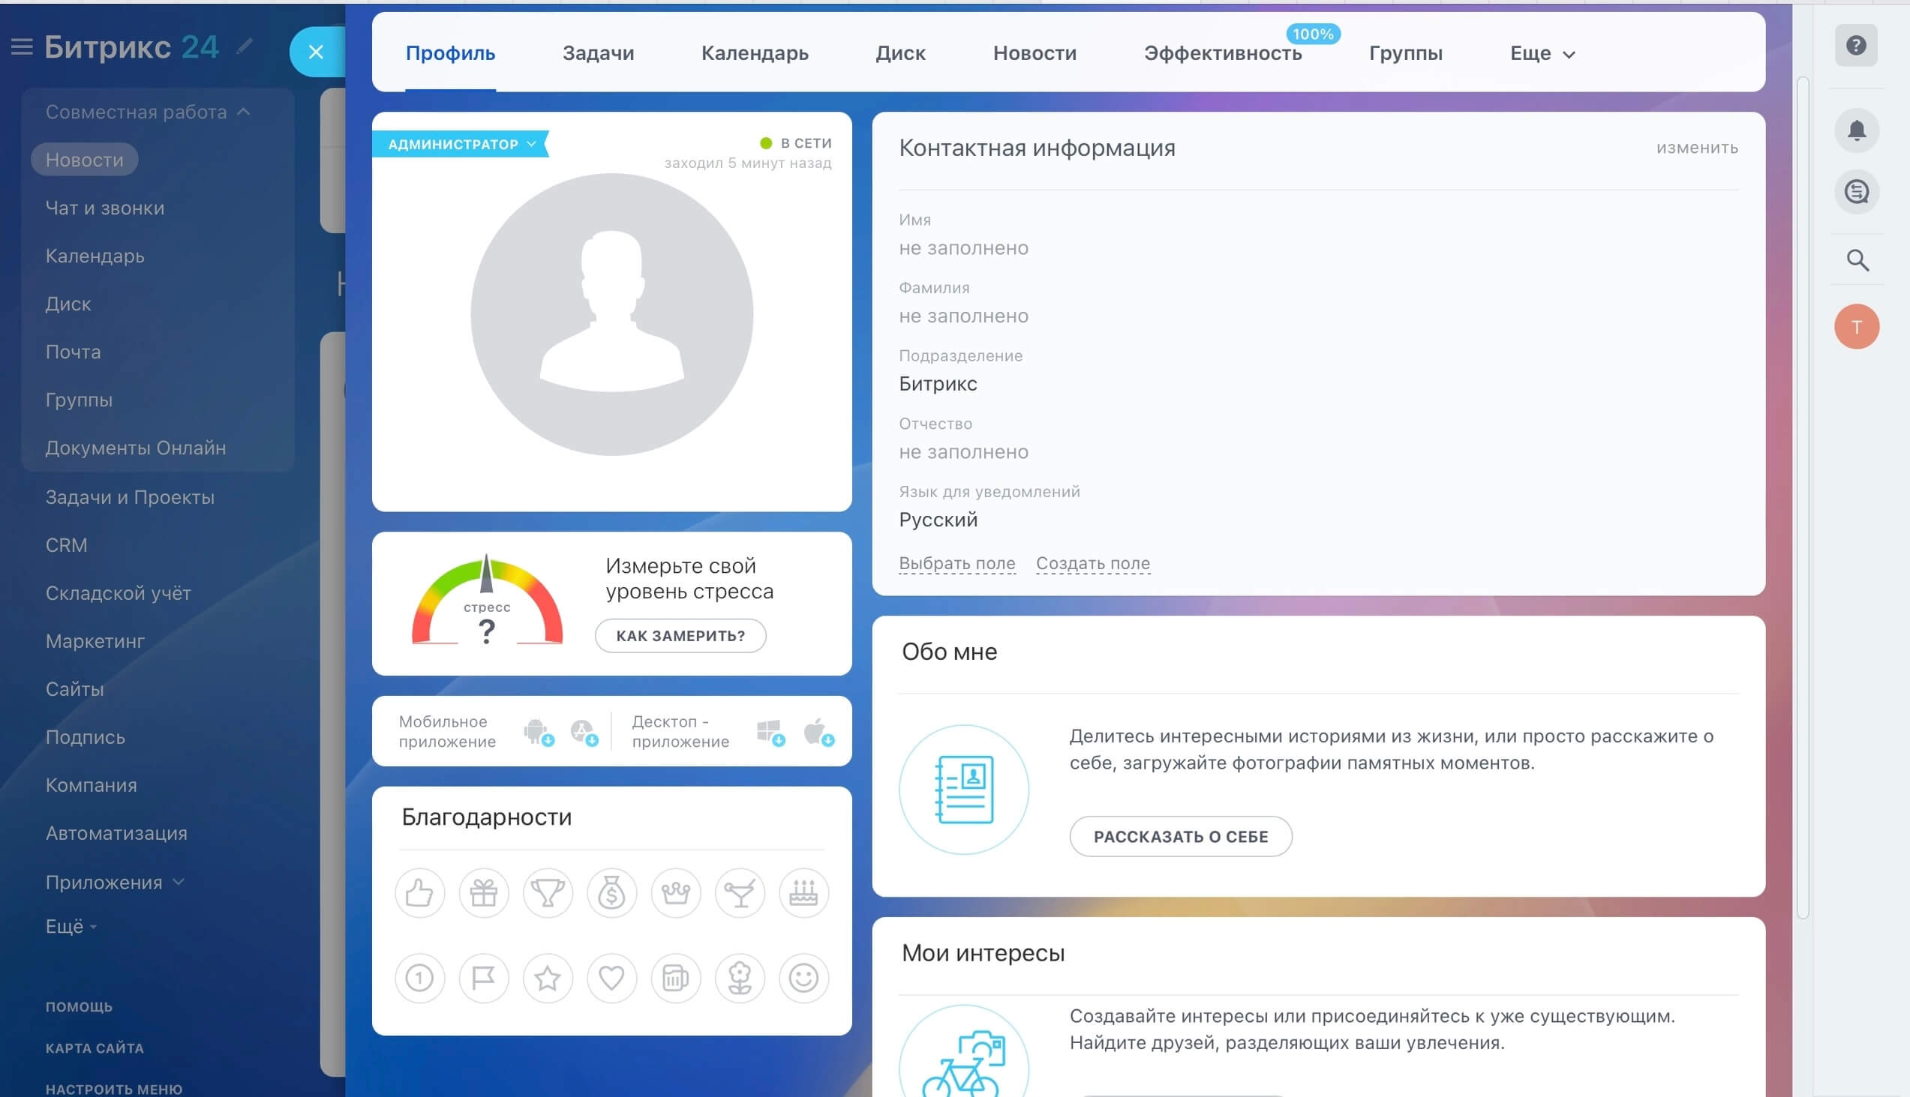
Task: Download macOS Apple desktop app icon
Action: coord(818,732)
